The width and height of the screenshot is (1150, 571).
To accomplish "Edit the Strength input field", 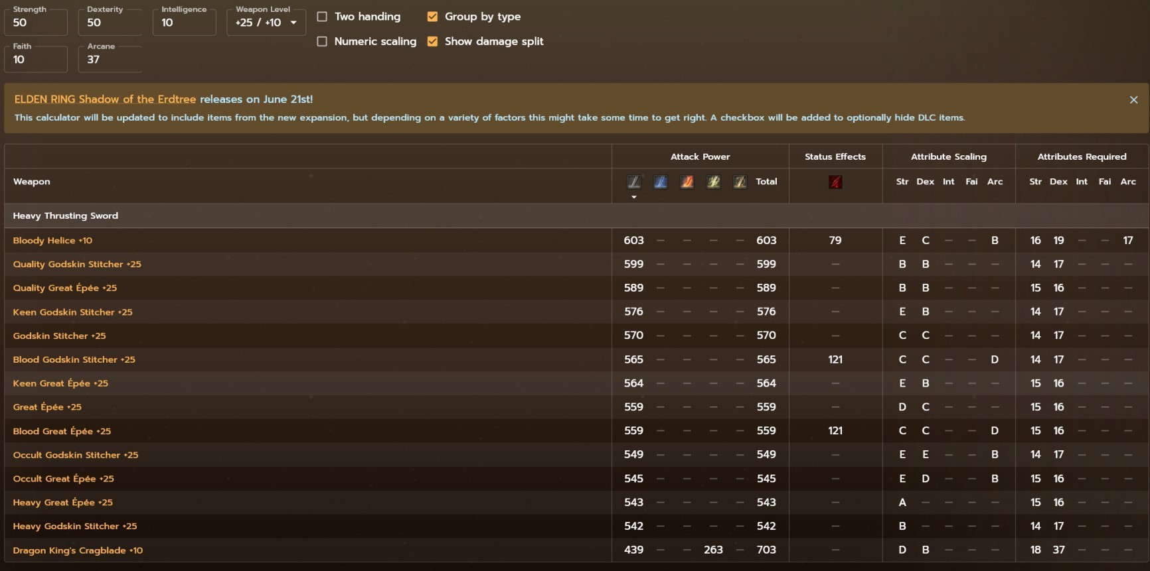I will [36, 23].
